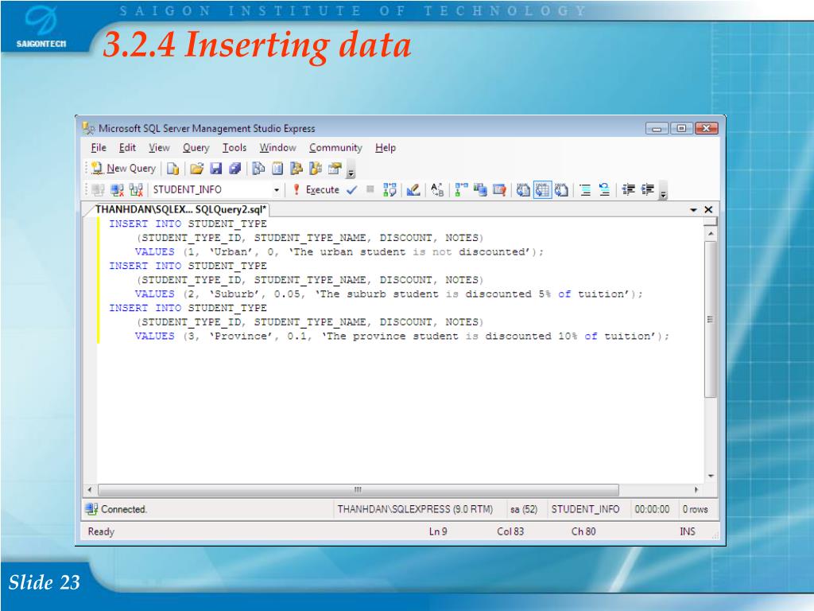Execute the query with the Execute button
This screenshot has width=814, height=611.
tap(316, 189)
